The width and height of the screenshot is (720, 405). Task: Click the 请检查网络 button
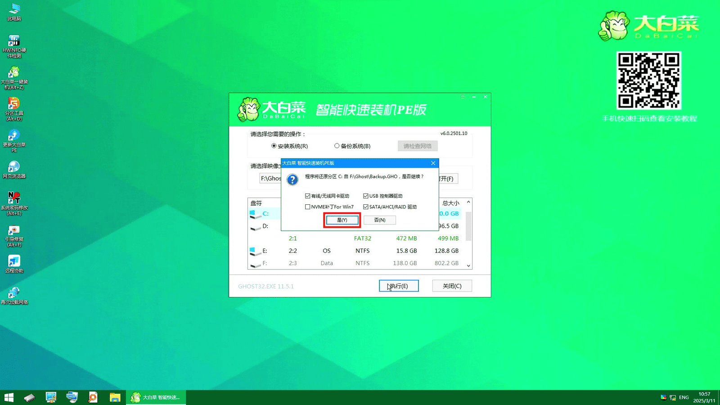click(x=418, y=146)
